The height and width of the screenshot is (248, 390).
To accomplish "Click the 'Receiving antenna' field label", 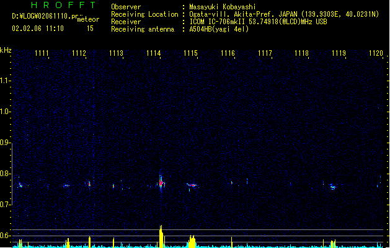I will (x=143, y=29).
